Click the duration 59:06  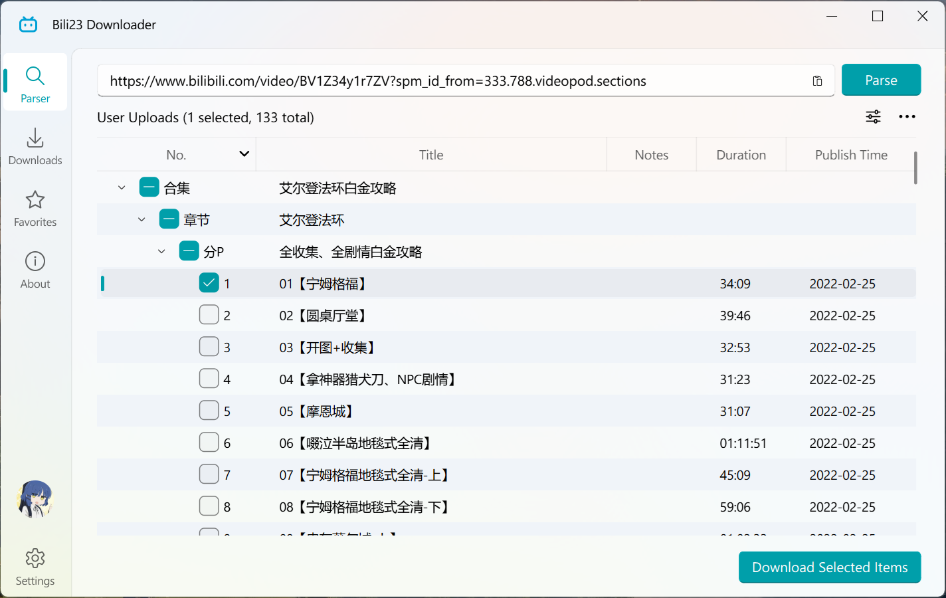point(735,507)
